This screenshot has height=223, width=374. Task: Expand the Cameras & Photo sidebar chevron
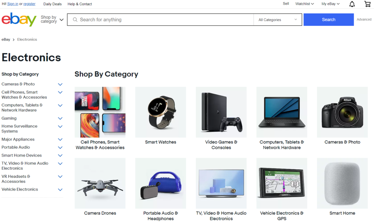pyautogui.click(x=60, y=84)
